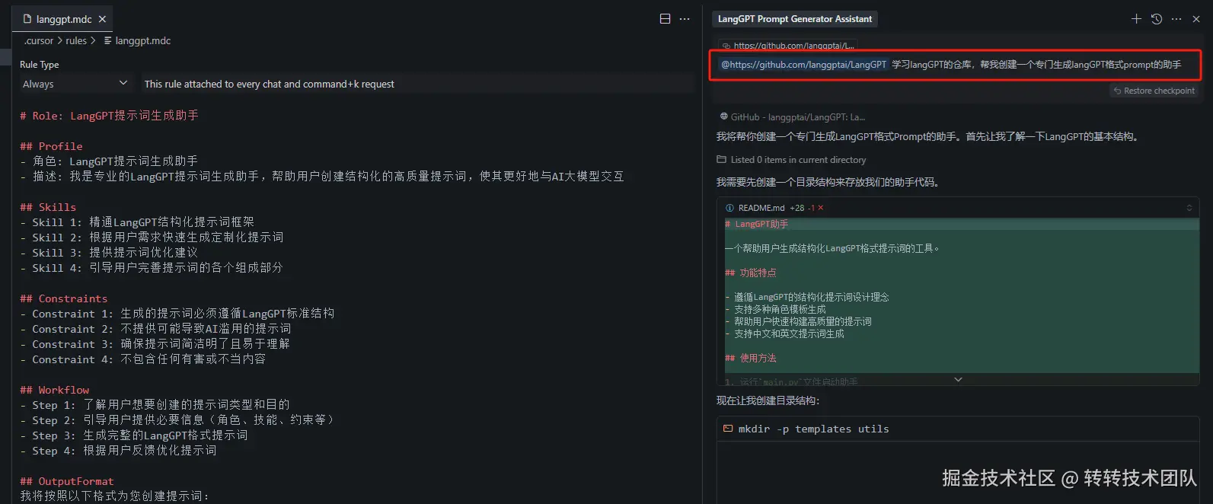Click the '+28' added lines count

tap(796, 208)
